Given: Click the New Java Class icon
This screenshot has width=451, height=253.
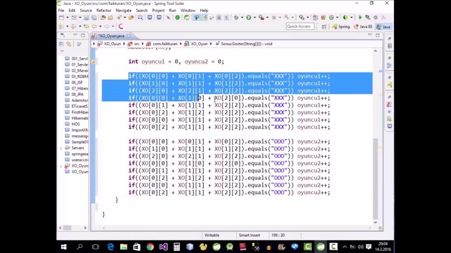Looking at the screenshot, I should 331,18.
